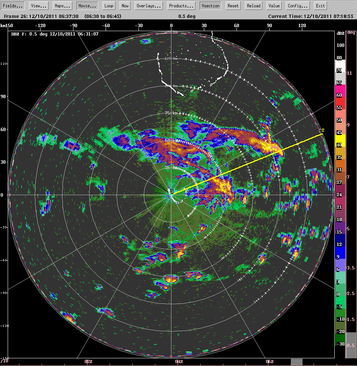
Task: Click the 'dBZ' colorbar heading
Action: (x=341, y=33)
